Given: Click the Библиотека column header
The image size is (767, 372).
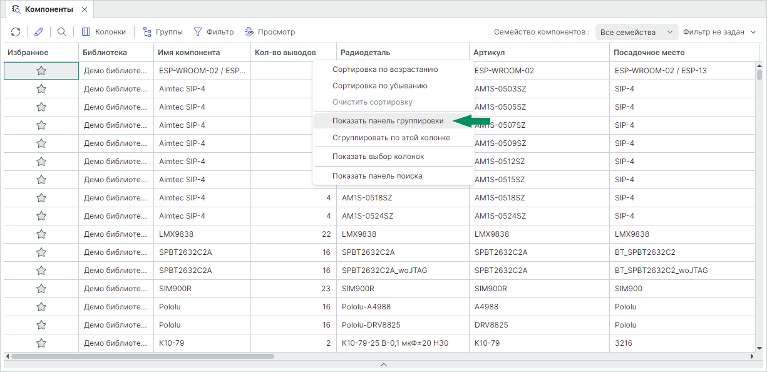Looking at the screenshot, I should click(116, 53).
